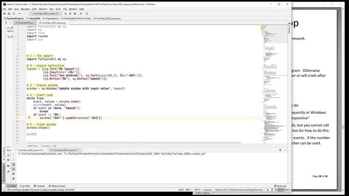The height and width of the screenshot is (196, 349).
Task: Select PySimpleGUI 2020 YouTube breadcrumb
Action: pyautogui.click(x=76, y=19)
